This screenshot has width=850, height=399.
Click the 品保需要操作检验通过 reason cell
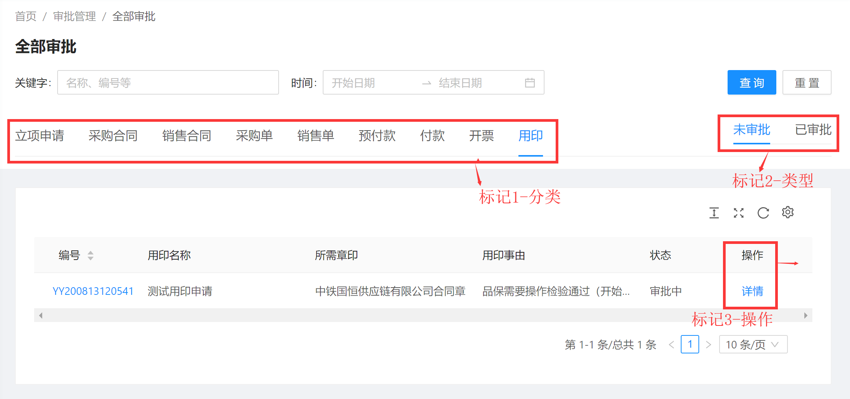556,291
